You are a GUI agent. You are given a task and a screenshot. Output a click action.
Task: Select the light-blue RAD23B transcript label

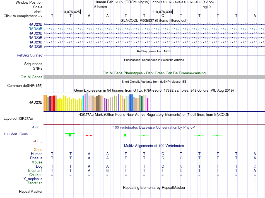pos(35,29)
